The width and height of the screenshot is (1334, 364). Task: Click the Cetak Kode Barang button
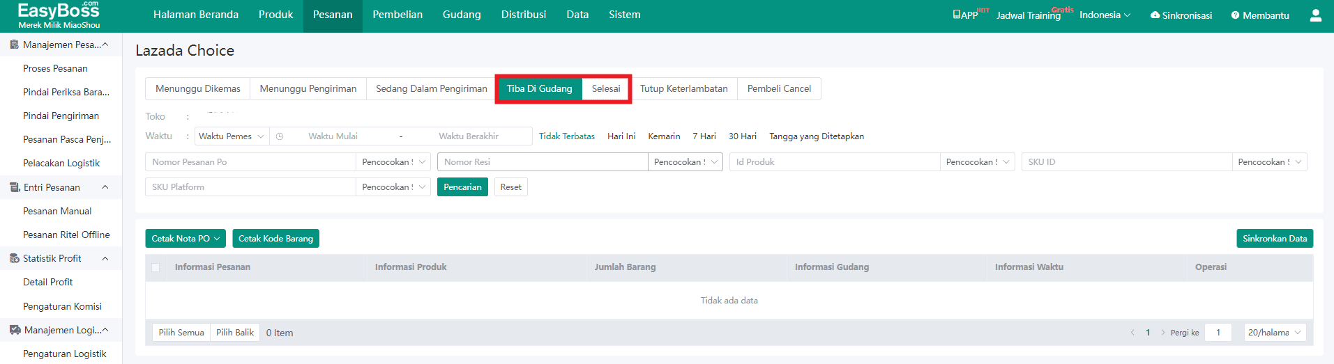pyautogui.click(x=275, y=239)
